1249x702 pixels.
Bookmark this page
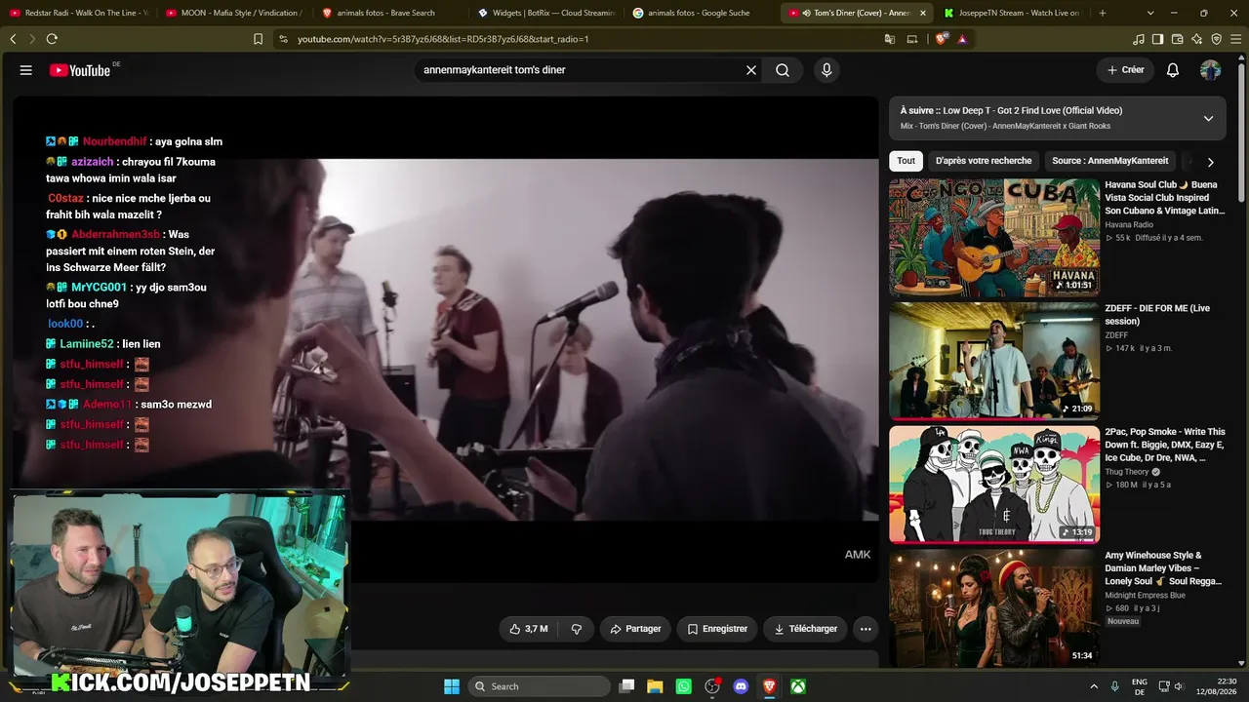[258, 39]
